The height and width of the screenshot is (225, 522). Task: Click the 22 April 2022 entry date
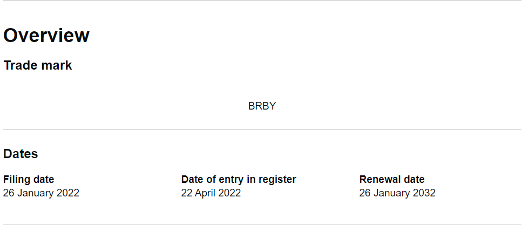pos(211,193)
